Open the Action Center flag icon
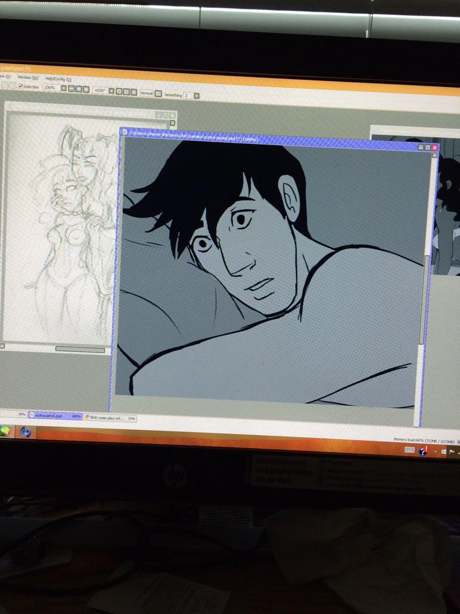The image size is (460, 614). (x=452, y=452)
